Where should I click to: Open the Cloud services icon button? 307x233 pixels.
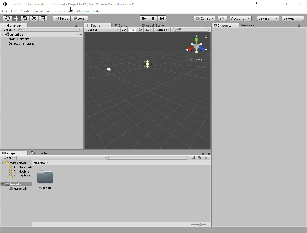pos(222,18)
